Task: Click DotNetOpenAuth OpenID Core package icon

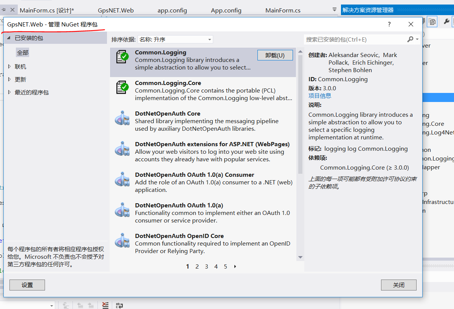Action: pos(122,240)
